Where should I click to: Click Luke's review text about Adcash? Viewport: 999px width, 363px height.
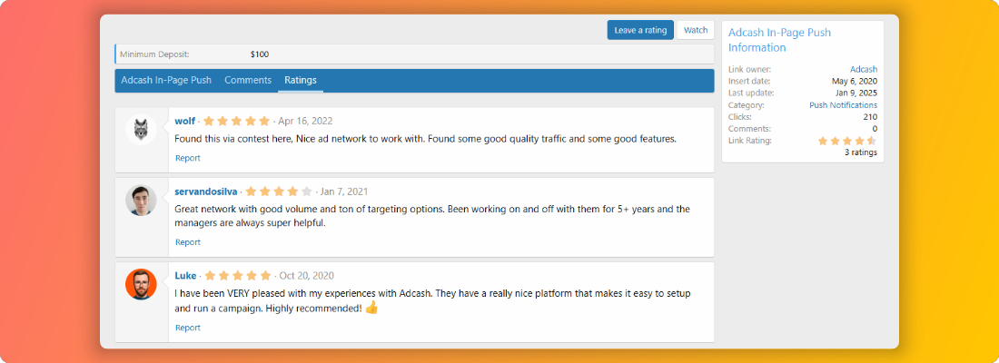tap(432, 300)
